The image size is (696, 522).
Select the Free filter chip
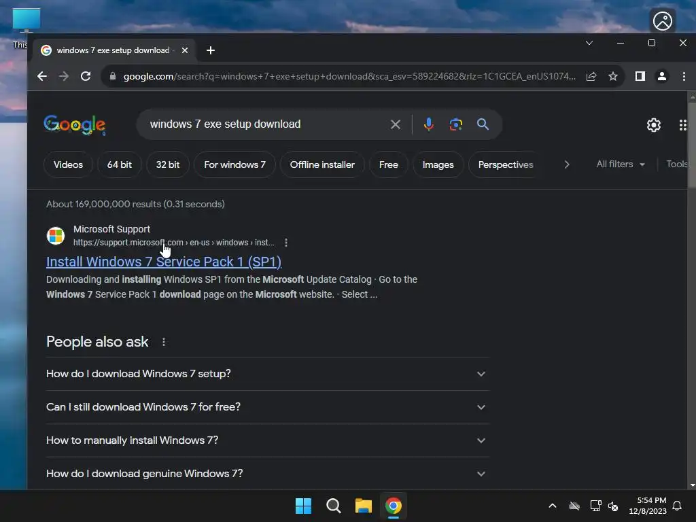click(388, 164)
